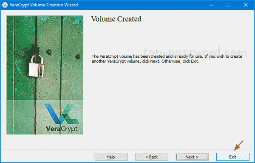255x163 pixels.
Task: Click the grayed-out maximize window button
Action: 228,5
